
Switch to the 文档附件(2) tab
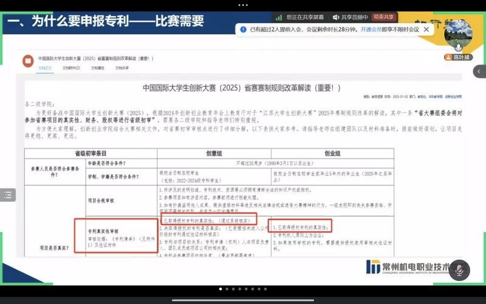coord(71,67)
